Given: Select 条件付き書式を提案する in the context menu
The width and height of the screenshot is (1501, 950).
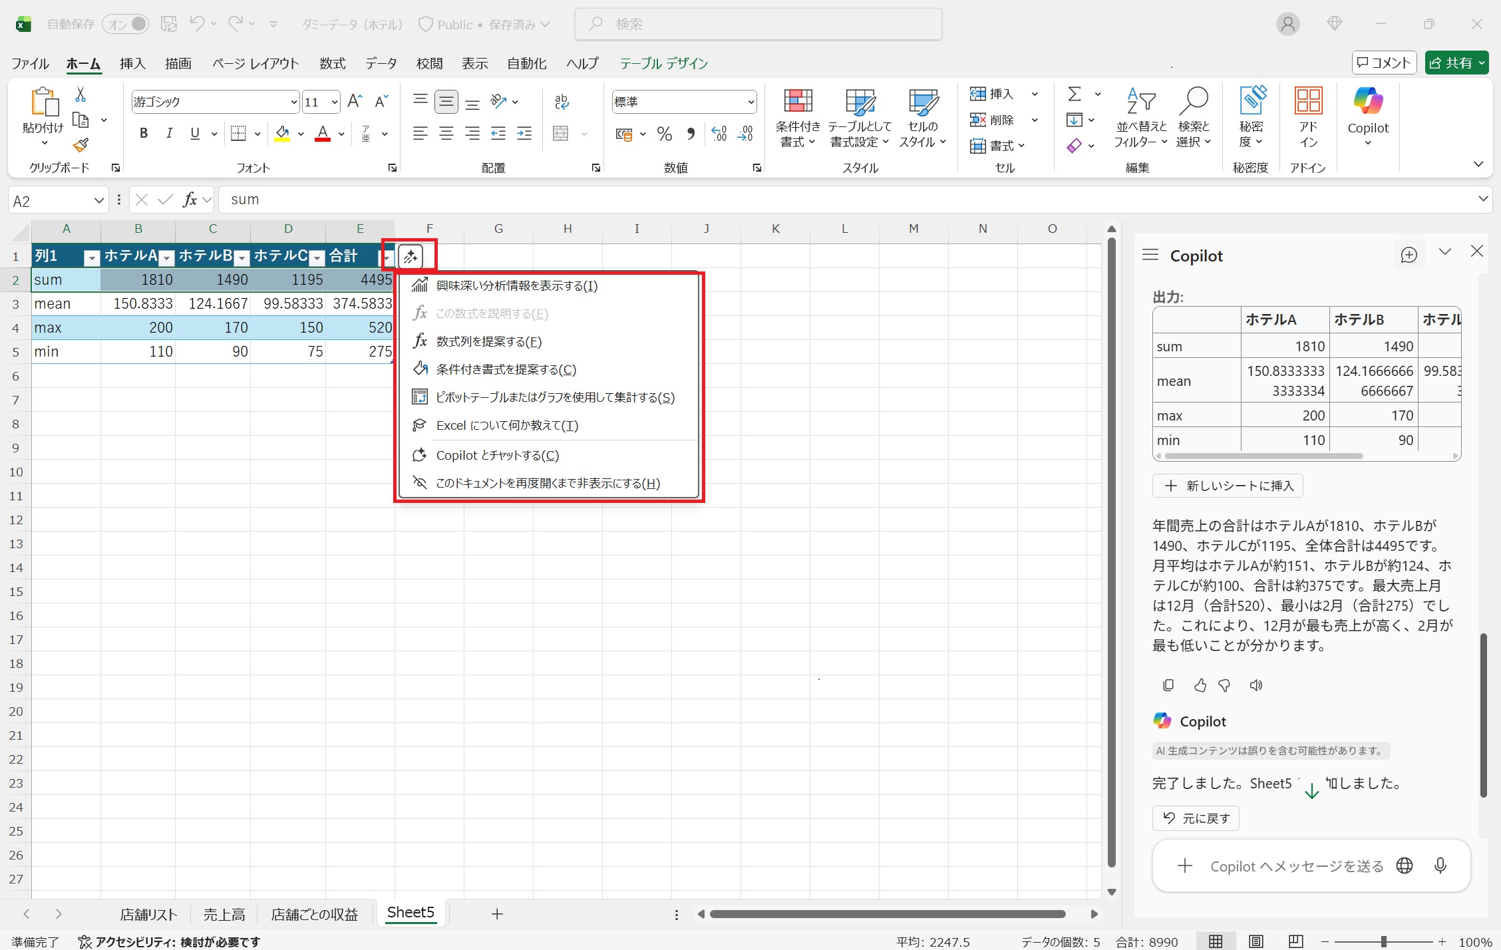Looking at the screenshot, I should coord(506,369).
